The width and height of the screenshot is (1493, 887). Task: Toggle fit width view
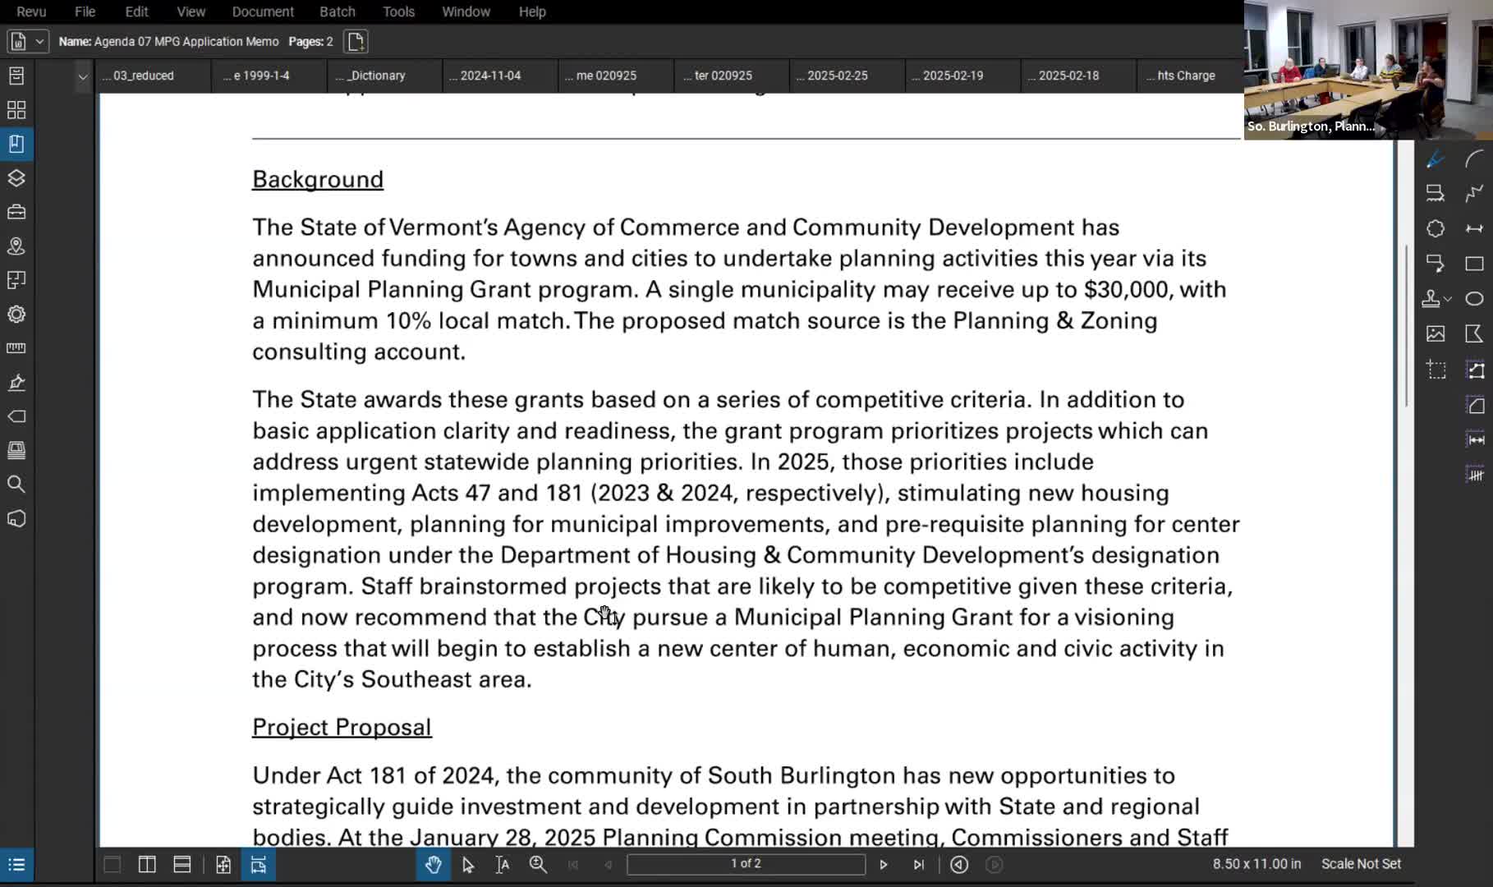[x=259, y=865]
